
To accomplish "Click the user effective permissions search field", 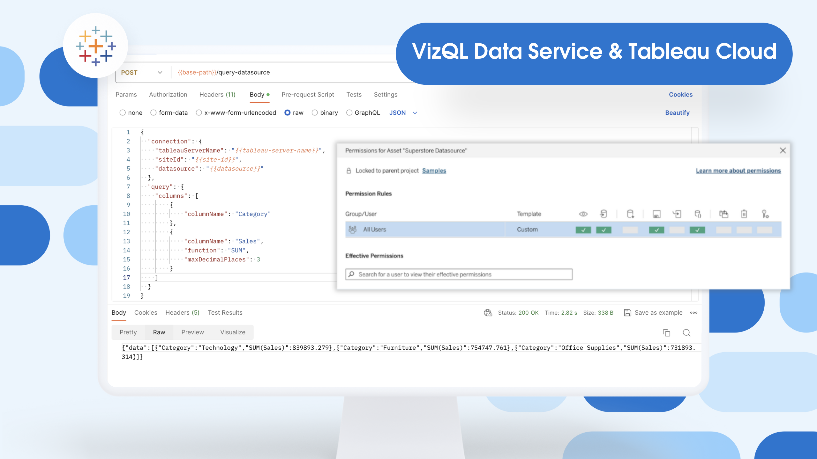I will point(459,274).
